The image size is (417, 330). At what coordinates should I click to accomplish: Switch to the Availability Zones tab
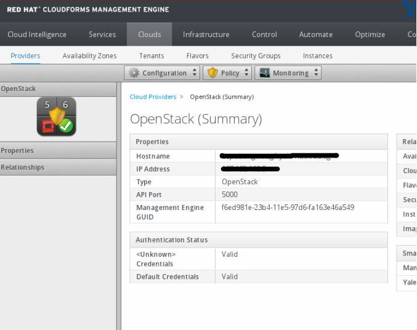click(89, 56)
